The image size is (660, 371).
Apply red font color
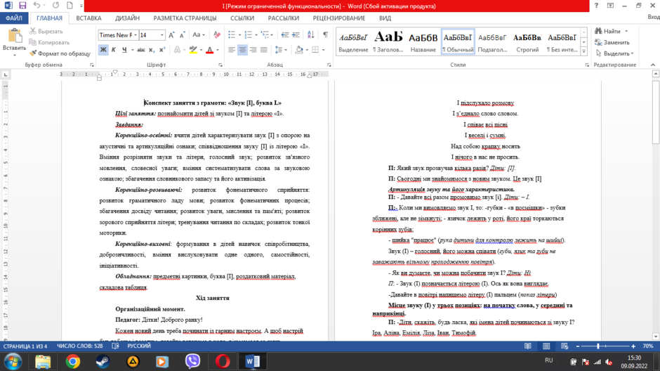210,50
